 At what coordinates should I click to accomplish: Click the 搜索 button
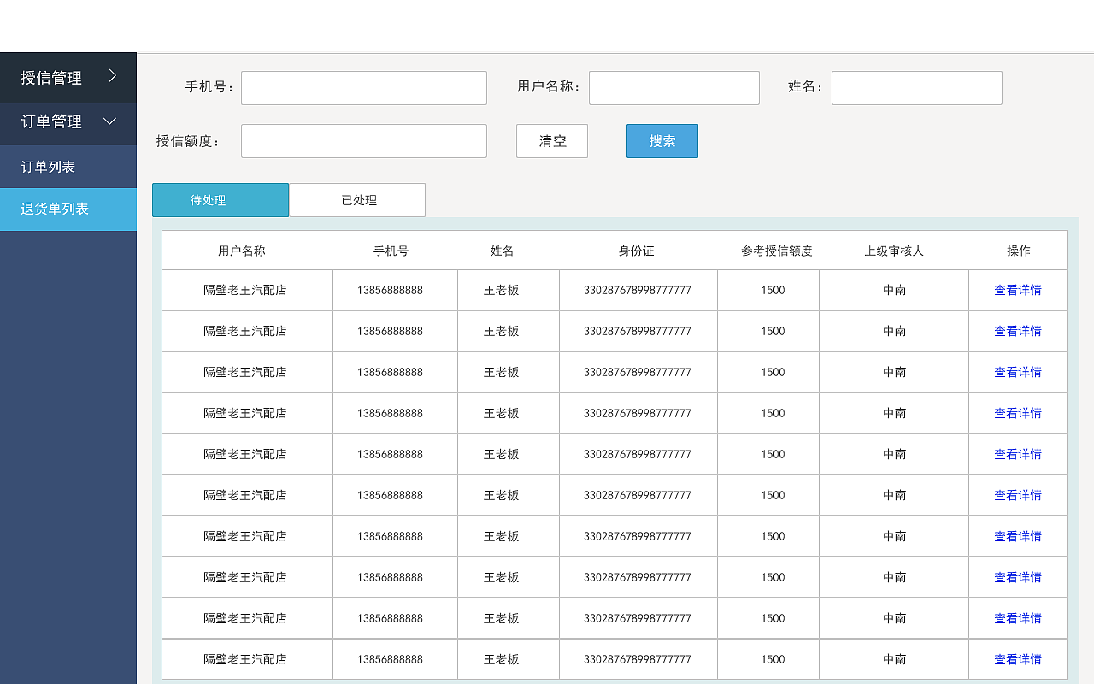click(x=662, y=141)
